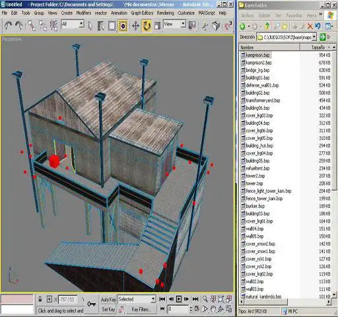The width and height of the screenshot is (338, 317).
Task: Activate the Select and Move tool
Action: coord(135,26)
